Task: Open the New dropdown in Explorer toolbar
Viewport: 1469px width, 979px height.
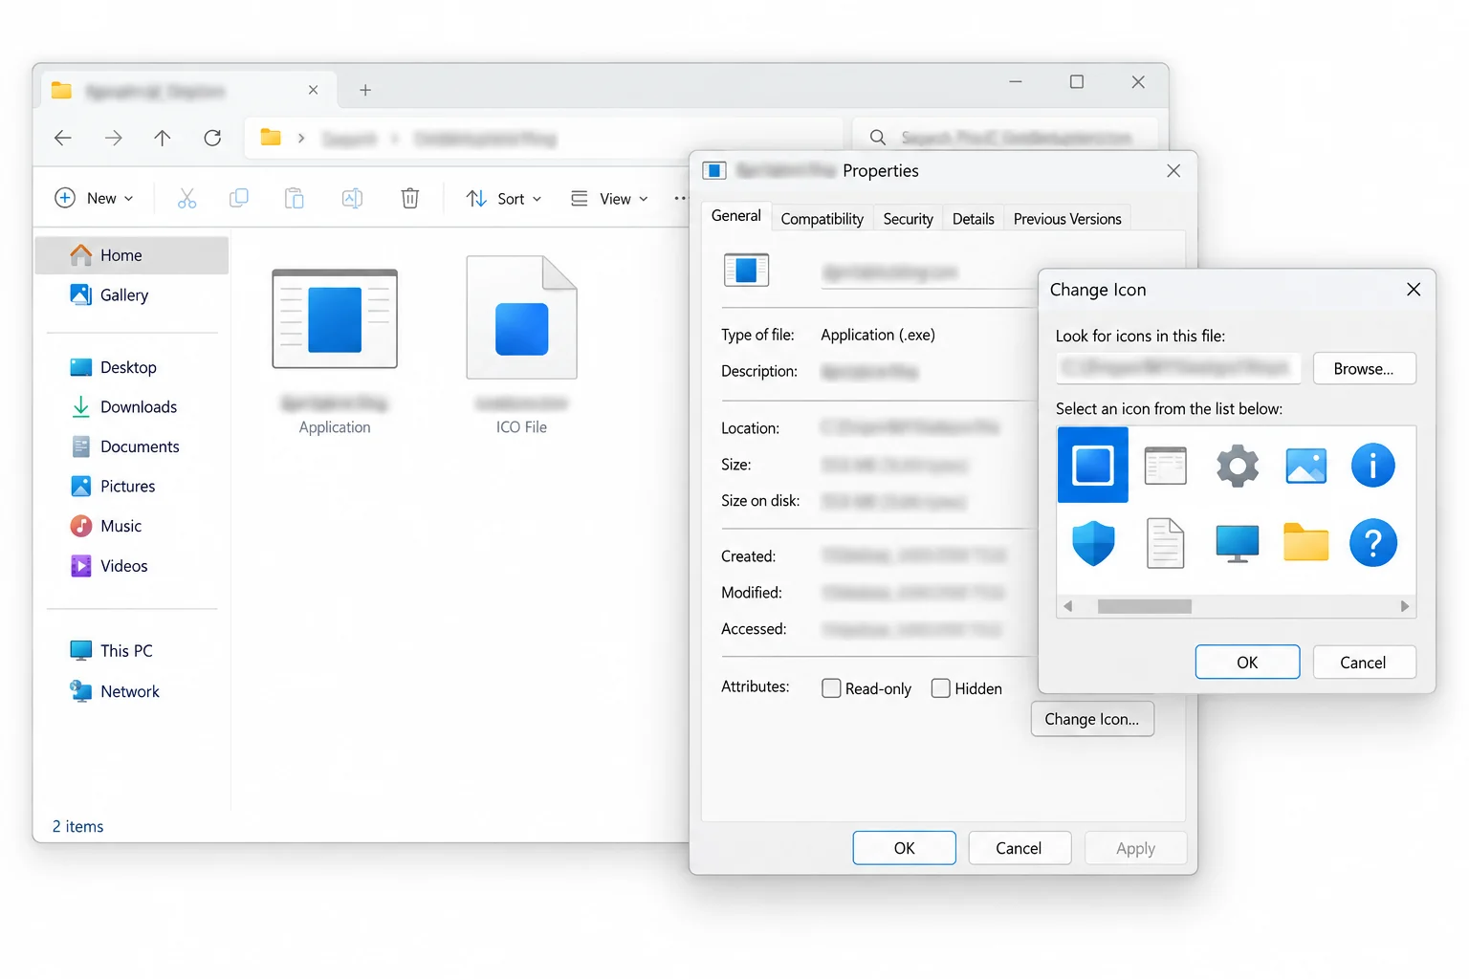Action: coord(94,198)
